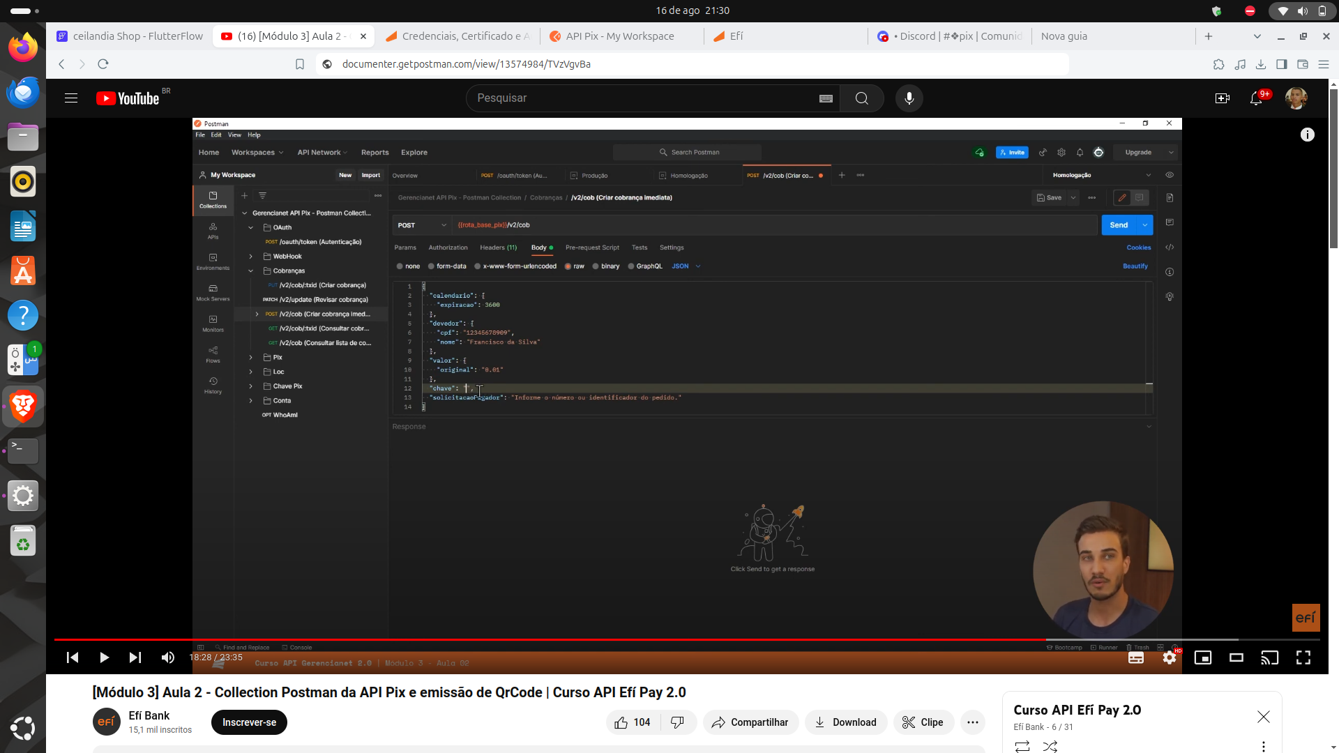Switch to the Efí browser tab
The image size is (1339, 753).
coord(784,36)
